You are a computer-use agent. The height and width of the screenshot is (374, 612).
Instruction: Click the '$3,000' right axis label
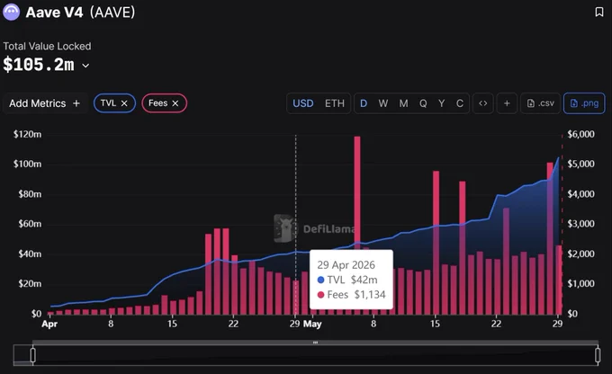pos(580,224)
